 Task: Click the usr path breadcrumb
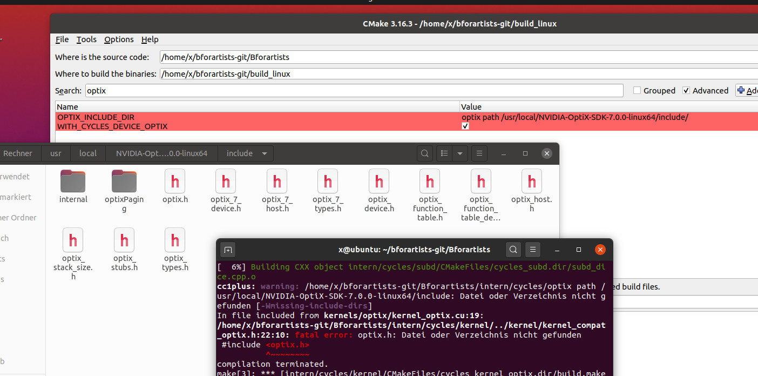(x=56, y=153)
